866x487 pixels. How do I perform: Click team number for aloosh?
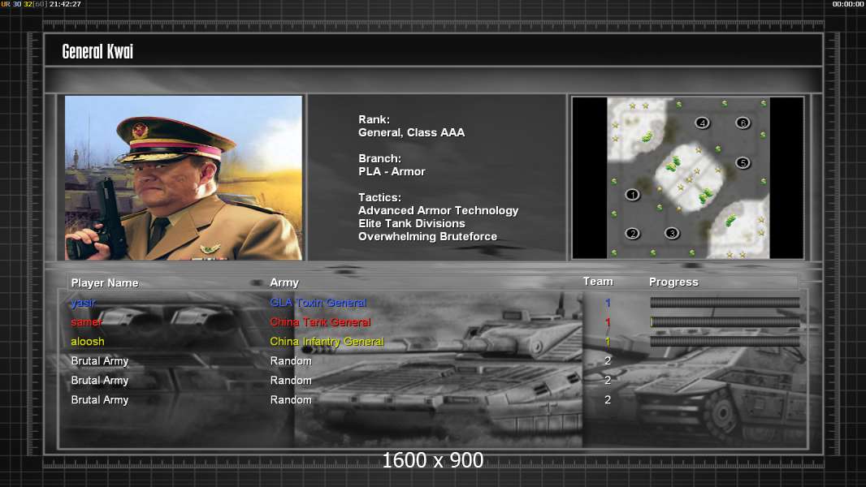(x=608, y=342)
